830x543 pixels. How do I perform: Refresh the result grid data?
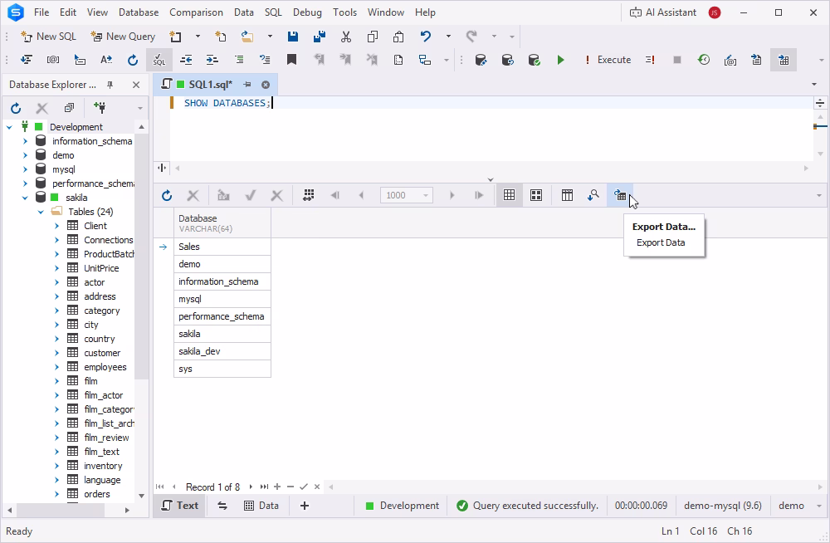[x=167, y=195]
